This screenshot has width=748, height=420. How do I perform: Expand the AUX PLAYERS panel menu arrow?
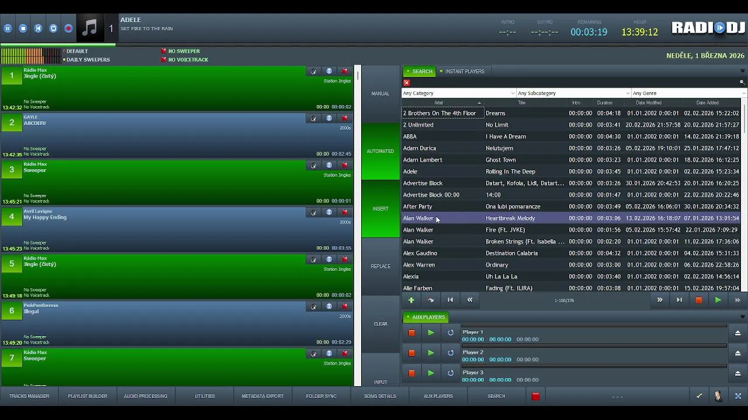coord(742,317)
